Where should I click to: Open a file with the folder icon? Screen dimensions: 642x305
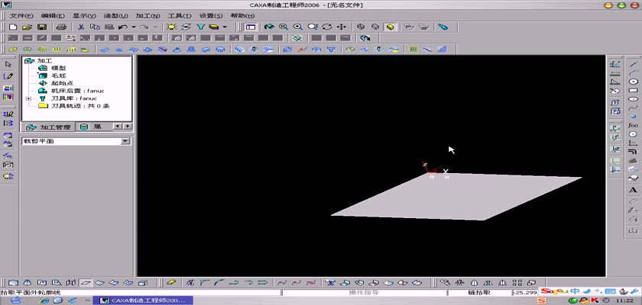pos(27,27)
